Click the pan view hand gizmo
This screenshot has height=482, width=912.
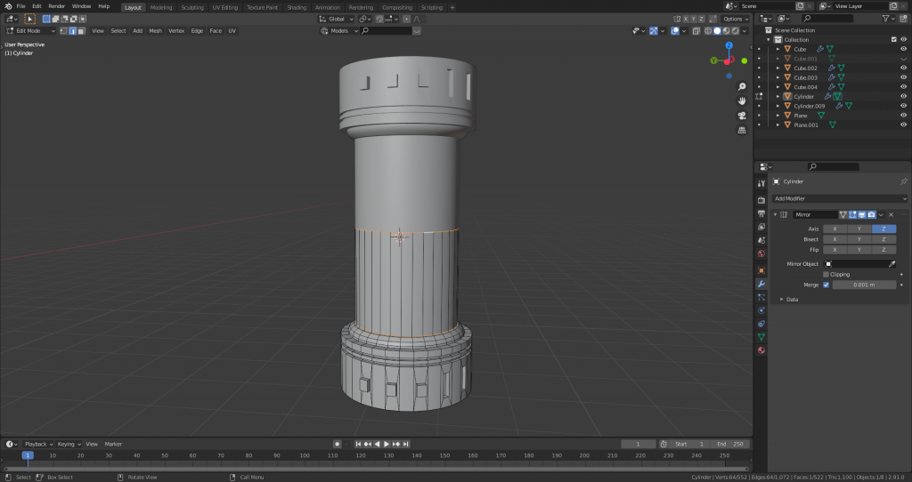tap(742, 101)
